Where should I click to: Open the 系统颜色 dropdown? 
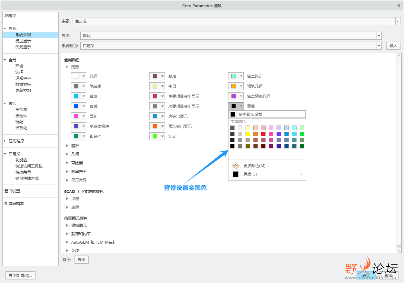click(379, 46)
